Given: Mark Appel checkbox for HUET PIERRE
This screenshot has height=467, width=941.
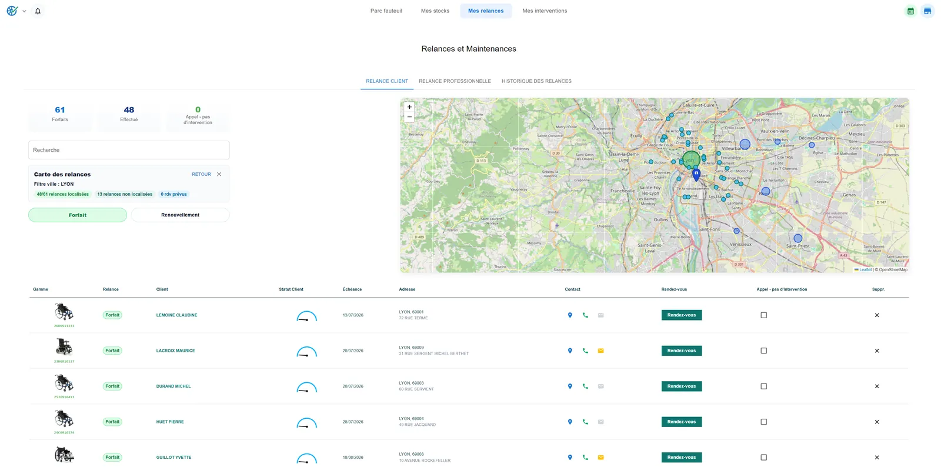Looking at the screenshot, I should tap(764, 422).
